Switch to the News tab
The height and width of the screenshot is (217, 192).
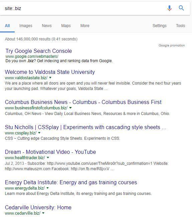(x=47, y=26)
